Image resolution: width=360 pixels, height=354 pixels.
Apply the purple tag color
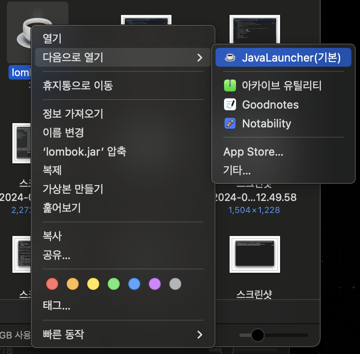coord(155,284)
